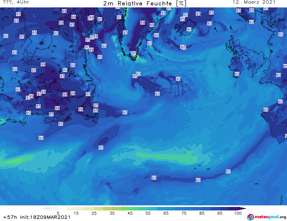287x221 pixels.
Task: Click the "+57h" forecast offset text
Action: pos(10,217)
